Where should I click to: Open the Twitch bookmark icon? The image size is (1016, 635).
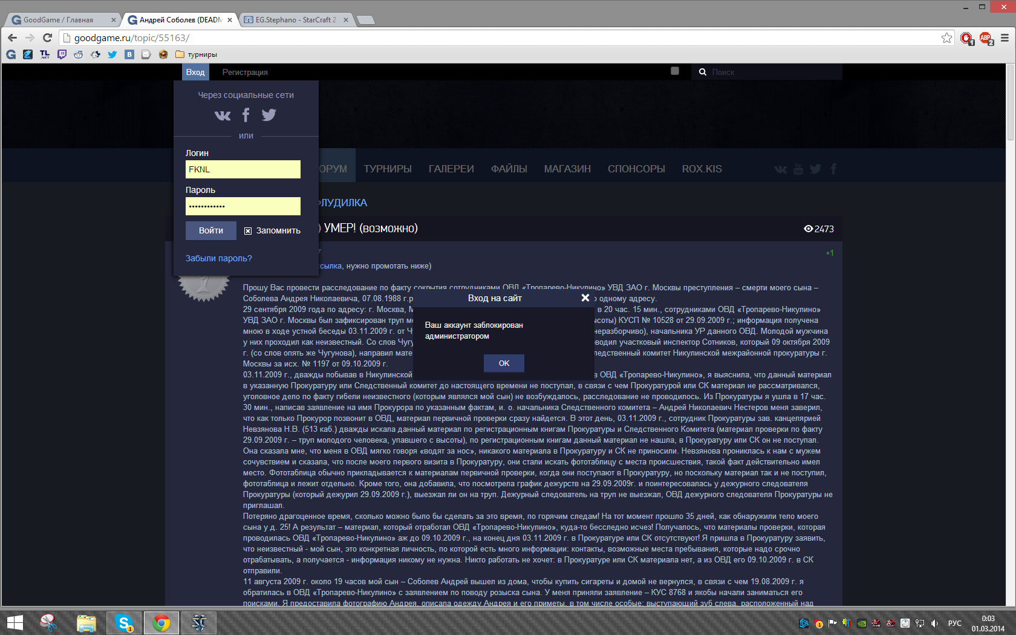(62, 54)
